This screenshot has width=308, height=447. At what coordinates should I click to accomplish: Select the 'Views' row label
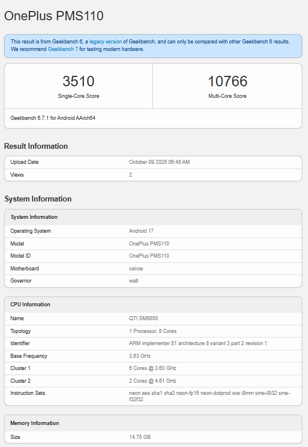[17, 175]
